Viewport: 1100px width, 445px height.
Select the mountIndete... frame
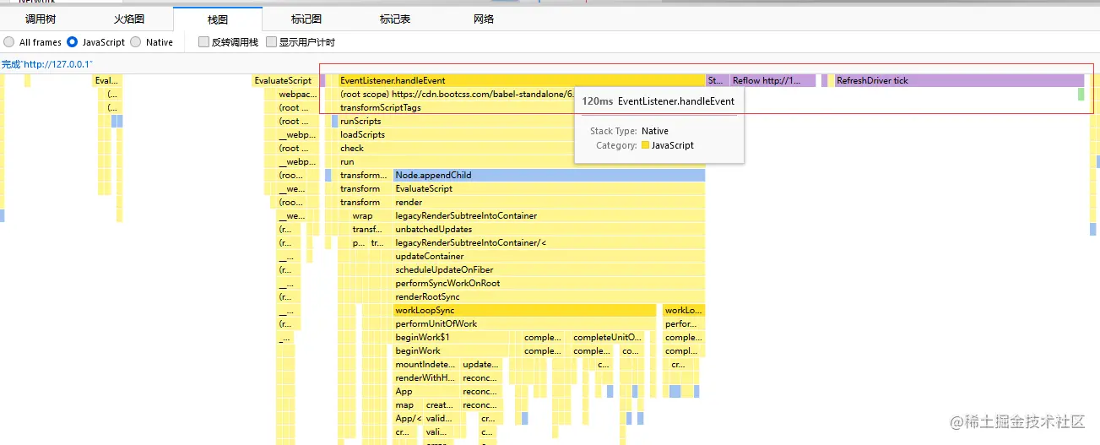pos(426,365)
